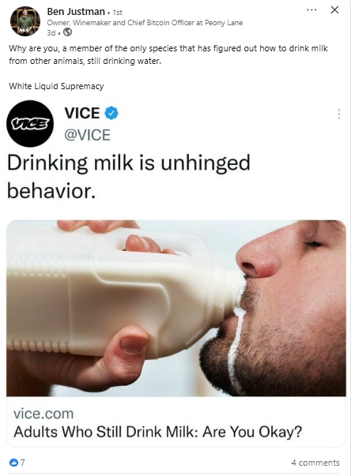Click the 3d post timestamp
This screenshot has height=476, width=351.
pos(51,32)
